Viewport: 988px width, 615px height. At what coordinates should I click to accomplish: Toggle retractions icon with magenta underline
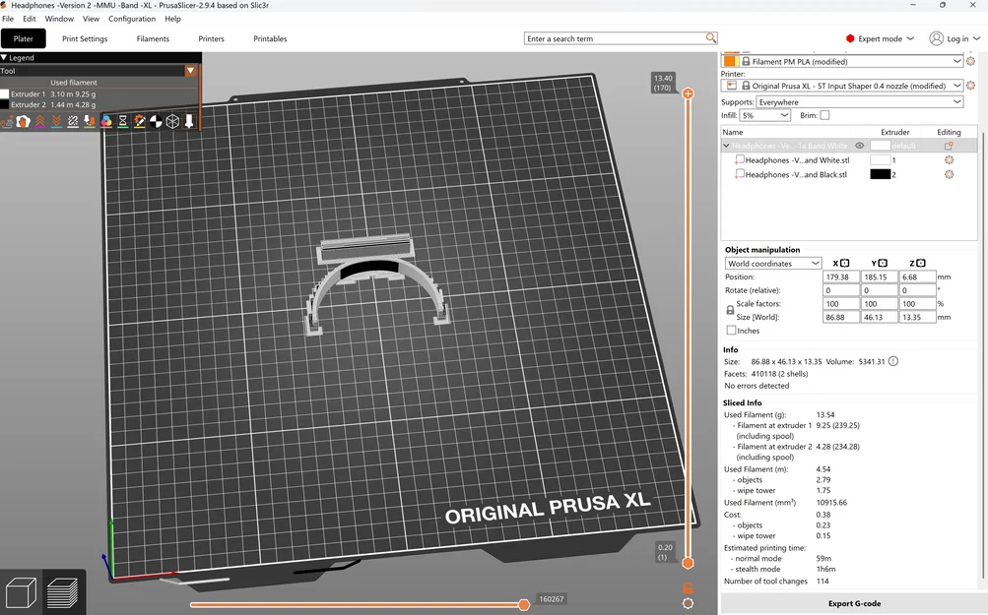(x=39, y=121)
